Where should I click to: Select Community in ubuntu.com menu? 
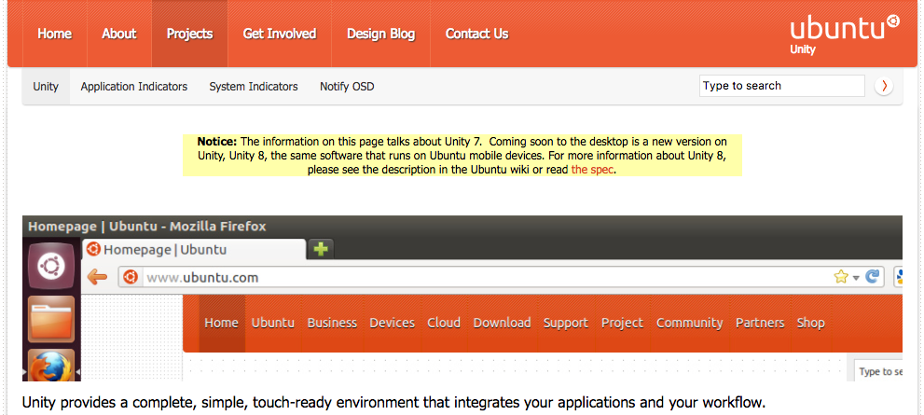click(689, 323)
